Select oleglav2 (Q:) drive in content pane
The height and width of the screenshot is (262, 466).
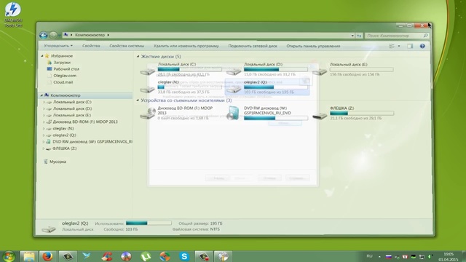(x=267, y=87)
